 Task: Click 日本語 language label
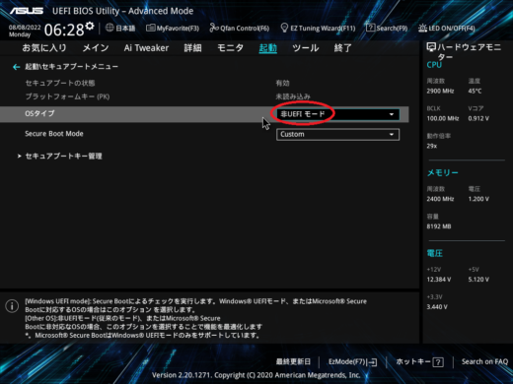125,29
